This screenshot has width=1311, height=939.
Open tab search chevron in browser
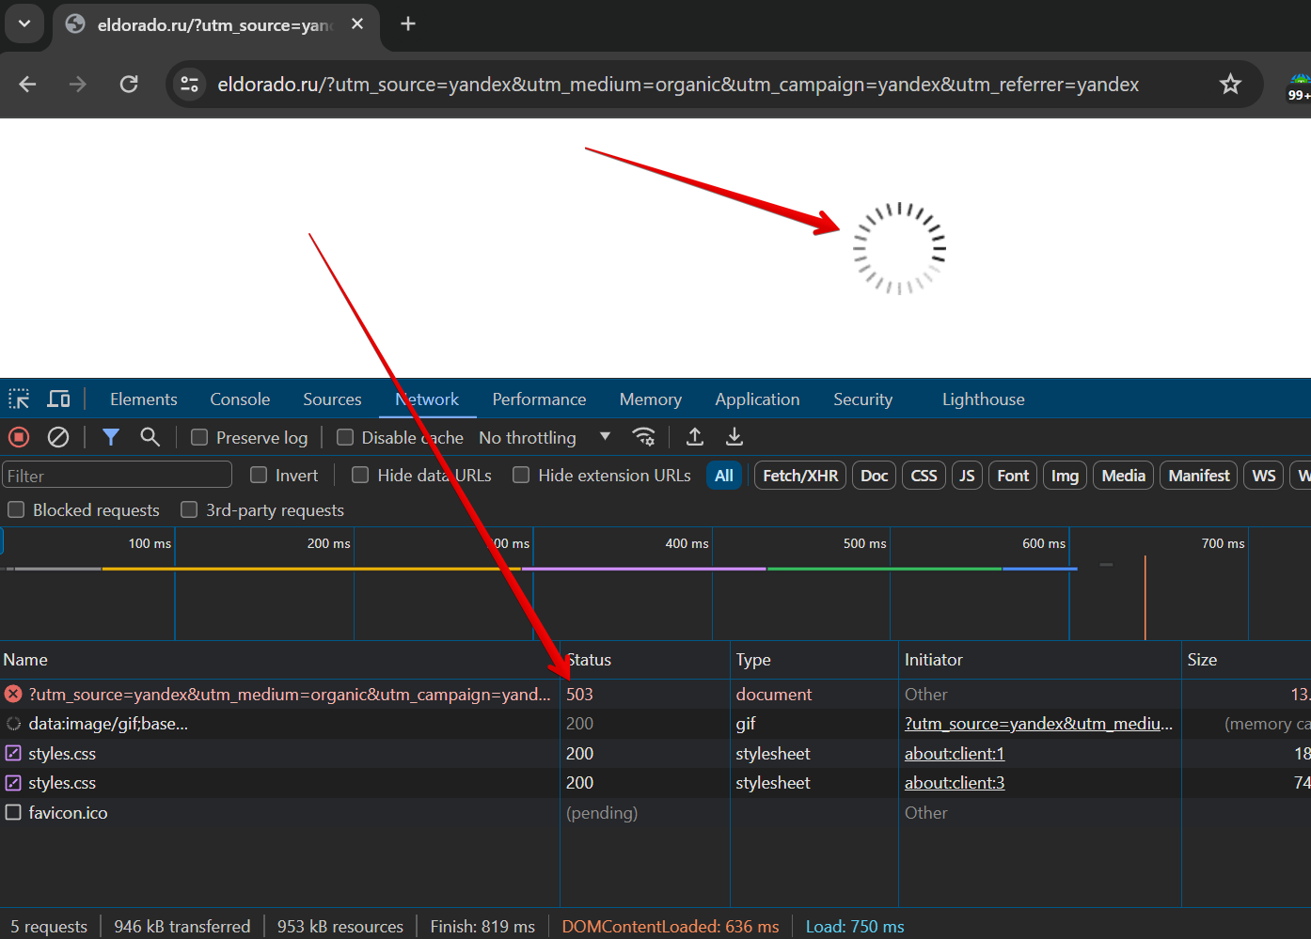pyautogui.click(x=24, y=23)
